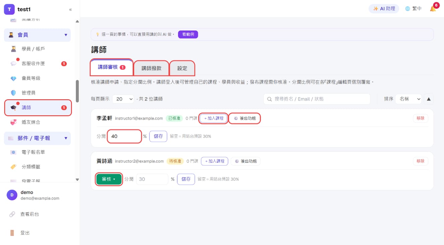
Task: Click the 分潤 percentage field for 黃詩涵
Action: [x=152, y=179]
